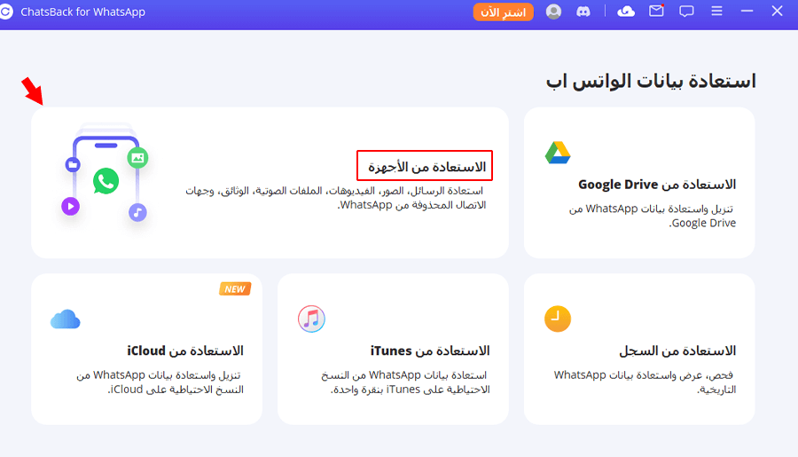798x457 pixels.
Task: Click the blue folder icon on phone illustration
Action: [x=73, y=164]
